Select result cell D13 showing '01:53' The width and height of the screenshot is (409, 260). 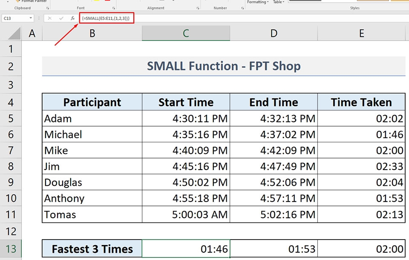coord(274,249)
